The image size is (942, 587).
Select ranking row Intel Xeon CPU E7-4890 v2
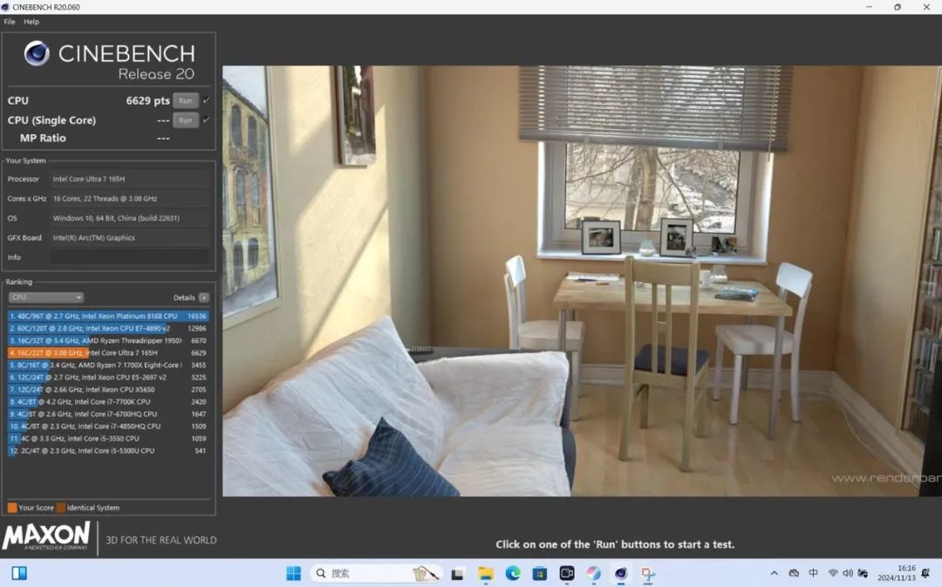coord(108,329)
